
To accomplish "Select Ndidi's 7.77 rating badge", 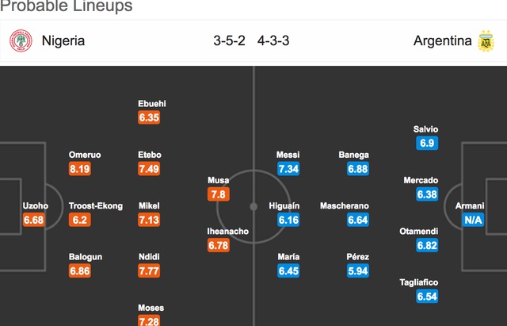I will point(149,271).
